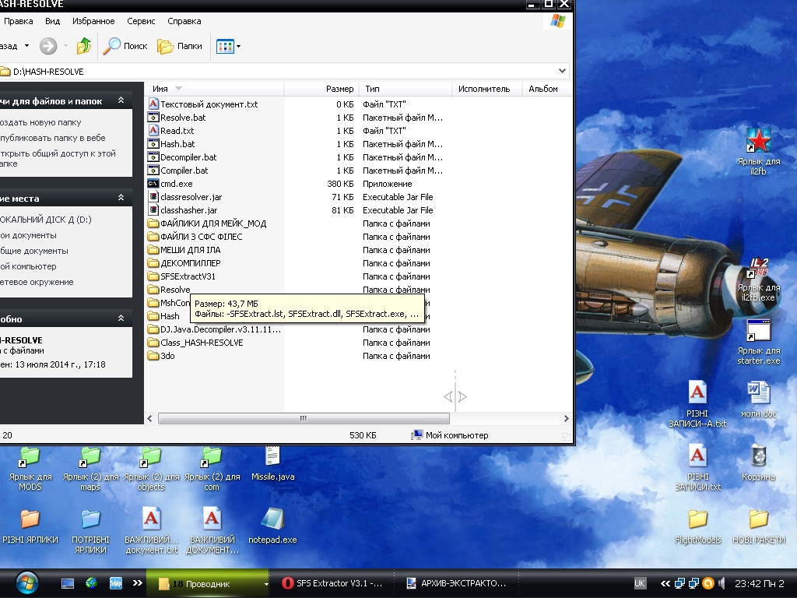797x598 pixels.
Task: Toggle the Папки folders pane
Action: tap(180, 46)
